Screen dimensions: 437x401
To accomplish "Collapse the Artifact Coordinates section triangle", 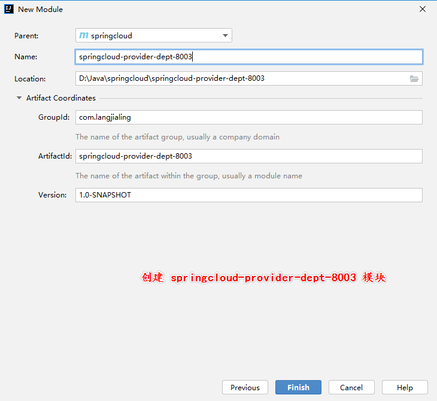I will click(x=19, y=98).
